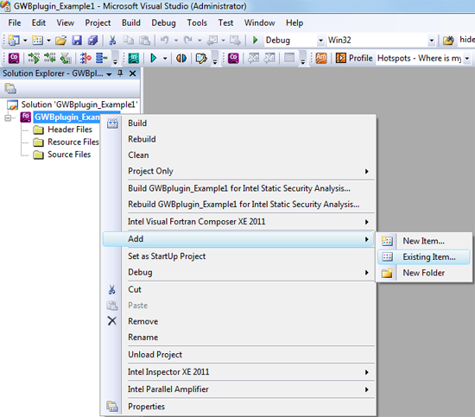The width and height of the screenshot is (475, 417).
Task: Click the Open File folder icon
Action: [61, 41]
